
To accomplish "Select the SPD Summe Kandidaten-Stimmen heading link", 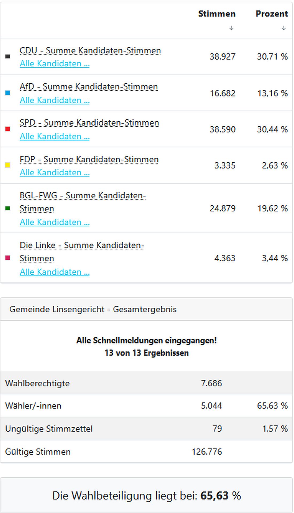I will pos(89,122).
